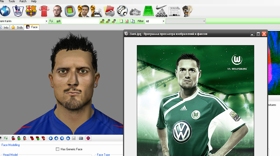Open the FC Barcelona crest teams editor
Viewport: 280px width, 156px height.
31,11
